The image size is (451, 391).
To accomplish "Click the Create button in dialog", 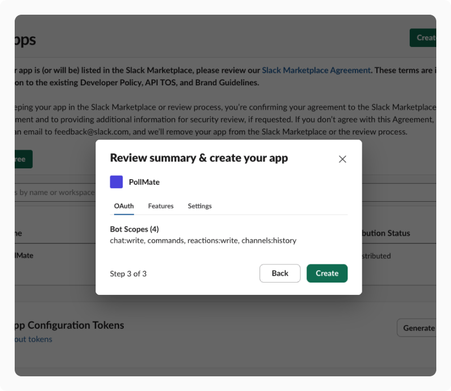I will click(327, 273).
